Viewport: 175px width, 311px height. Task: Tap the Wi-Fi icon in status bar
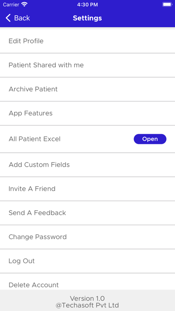(25, 4)
